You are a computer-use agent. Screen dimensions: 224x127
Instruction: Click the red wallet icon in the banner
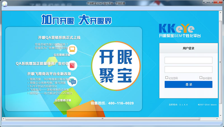point(72,66)
